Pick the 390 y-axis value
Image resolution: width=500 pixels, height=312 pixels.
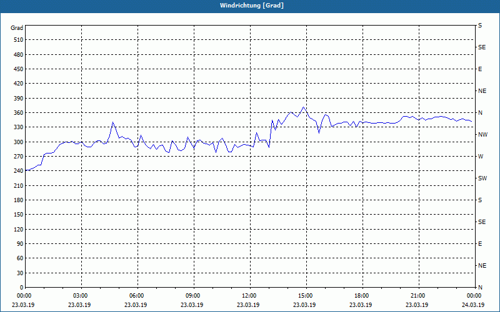click(19, 99)
